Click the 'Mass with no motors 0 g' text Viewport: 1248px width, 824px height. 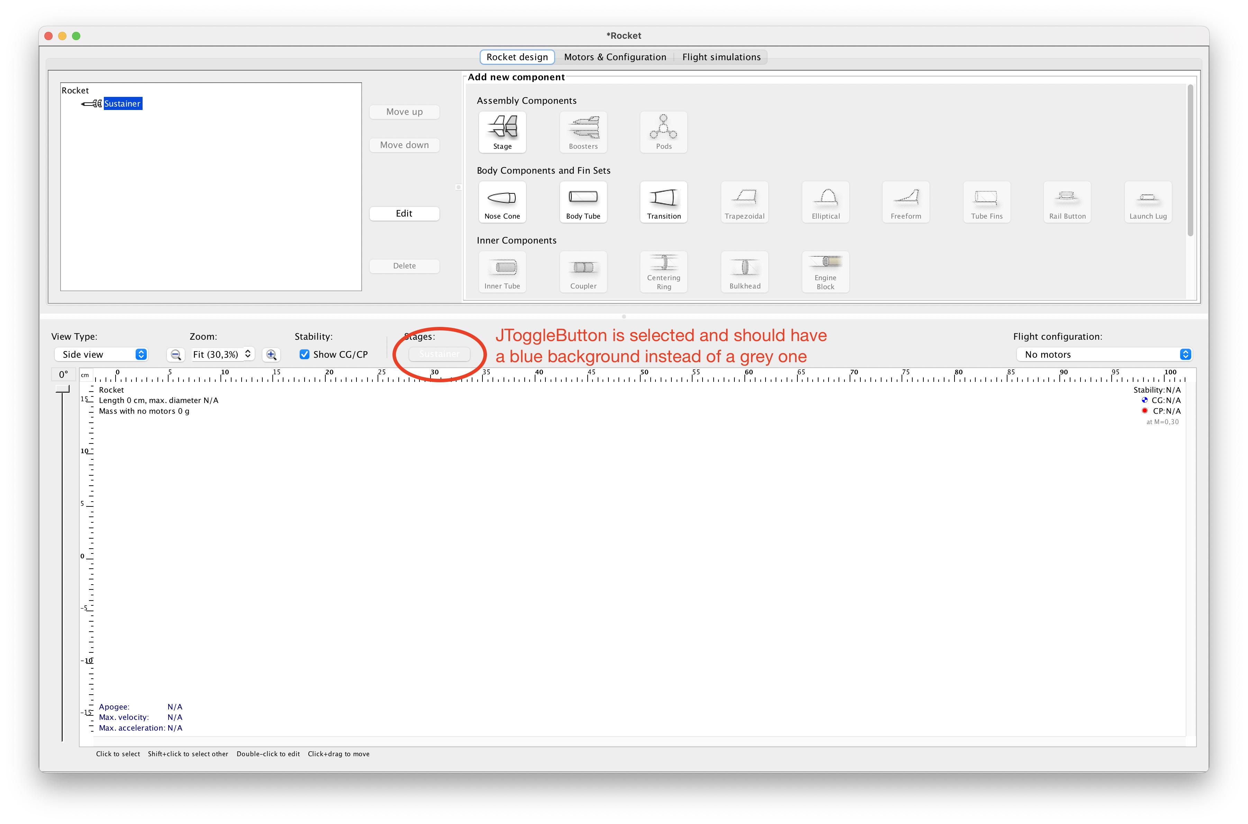pos(144,411)
